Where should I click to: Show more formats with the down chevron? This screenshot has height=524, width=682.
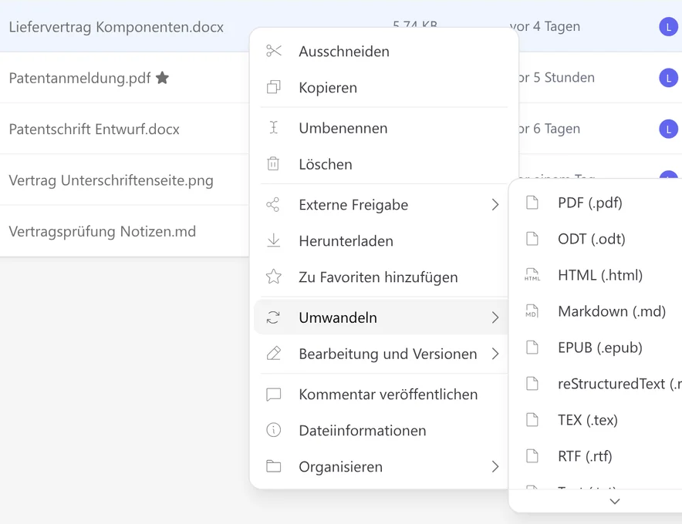tap(615, 502)
